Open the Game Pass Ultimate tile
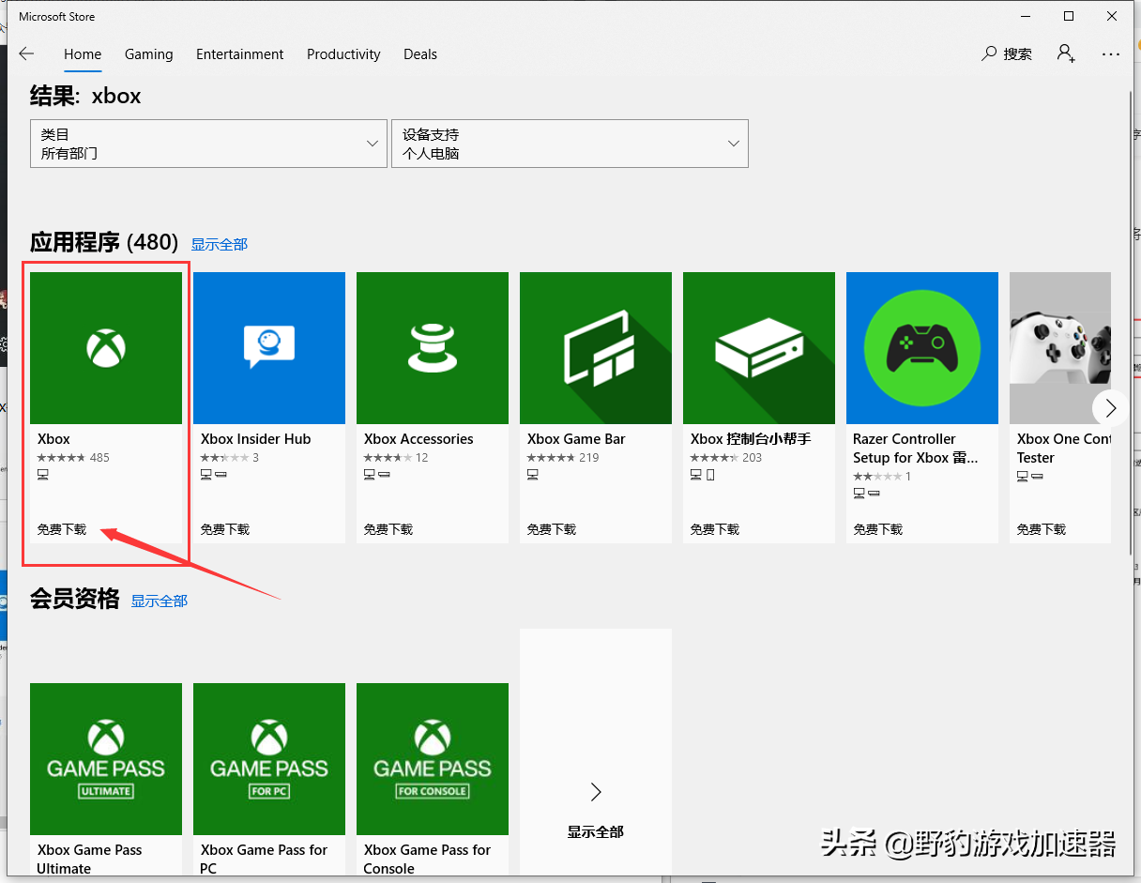This screenshot has height=883, width=1141. [106, 759]
